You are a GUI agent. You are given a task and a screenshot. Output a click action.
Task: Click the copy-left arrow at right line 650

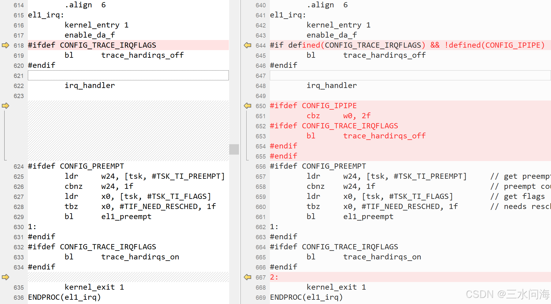(x=248, y=106)
